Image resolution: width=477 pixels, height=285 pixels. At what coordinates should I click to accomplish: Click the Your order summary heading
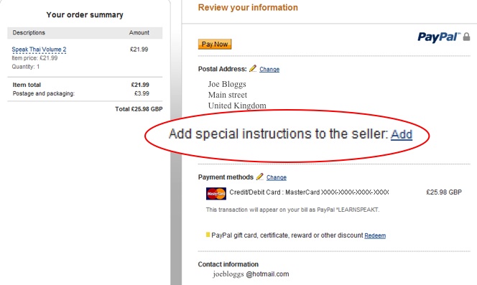[85, 15]
